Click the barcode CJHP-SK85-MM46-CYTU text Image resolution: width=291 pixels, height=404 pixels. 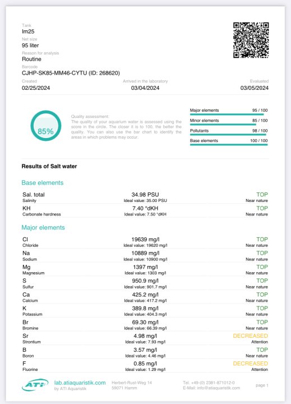click(54, 73)
